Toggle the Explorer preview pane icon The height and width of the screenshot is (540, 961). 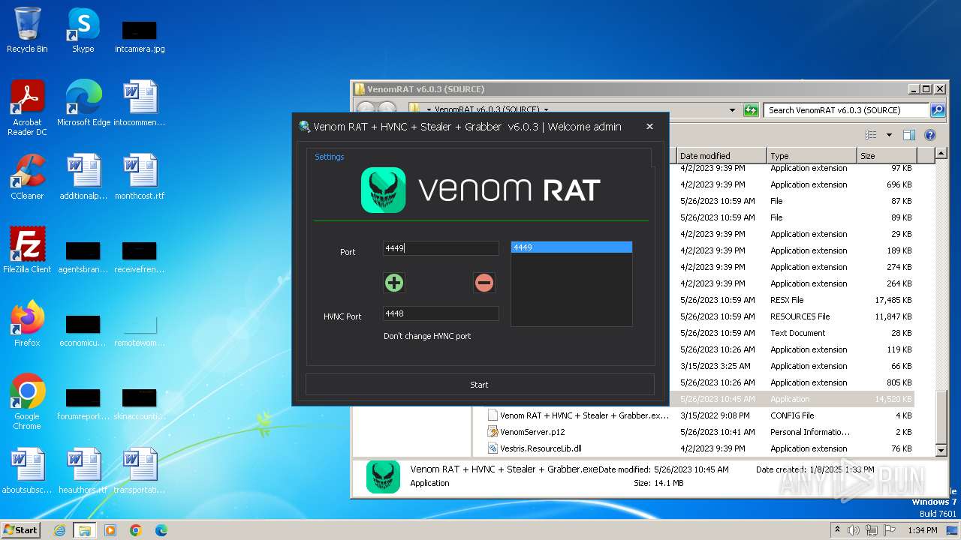[909, 135]
